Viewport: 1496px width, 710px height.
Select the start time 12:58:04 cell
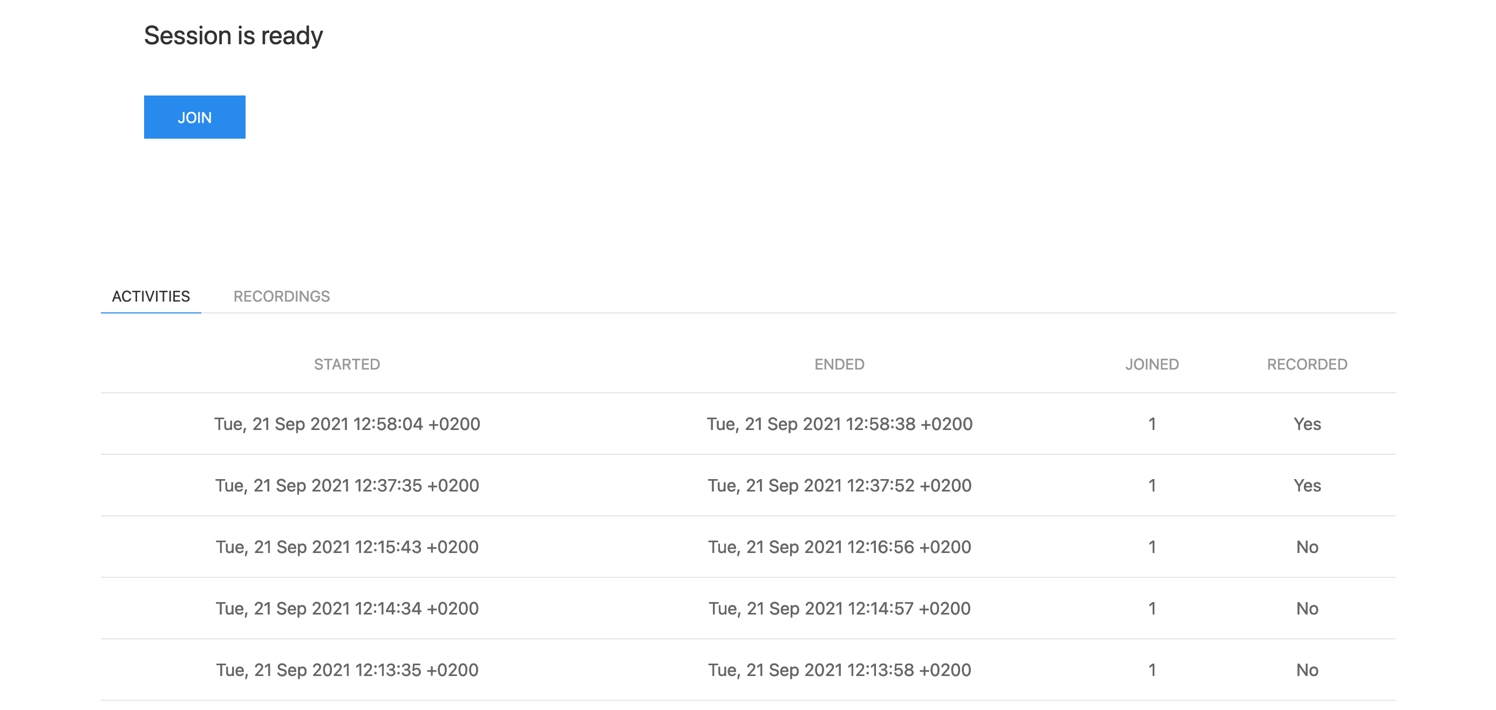[348, 424]
